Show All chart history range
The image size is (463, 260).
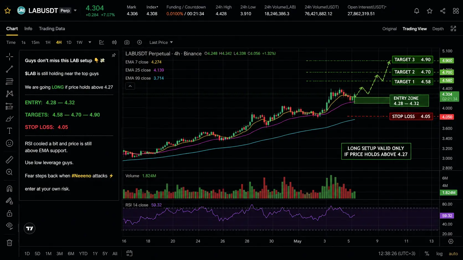click(115, 254)
